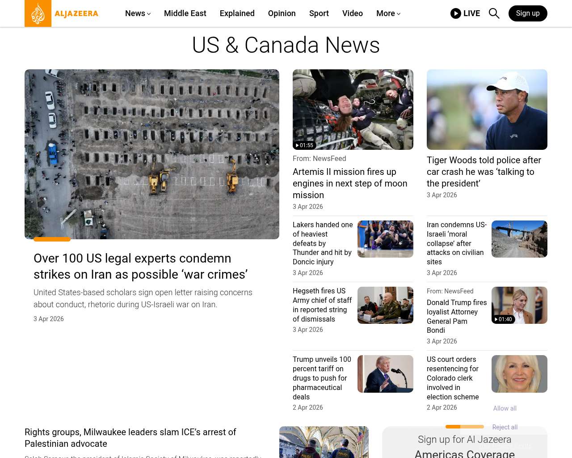572x458 pixels.
Task: Click the LIVE play icon
Action: coord(456,13)
